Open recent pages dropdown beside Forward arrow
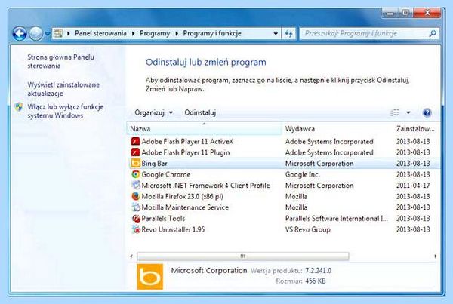453x304 pixels. (x=48, y=34)
